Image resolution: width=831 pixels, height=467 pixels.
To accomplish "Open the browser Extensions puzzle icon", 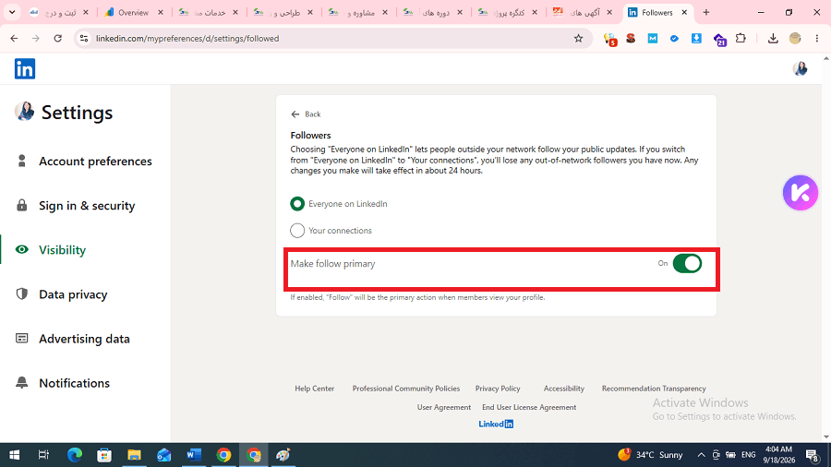I will 741,38.
